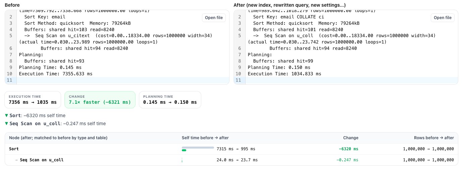Click '7315 ms → 995 ms' self time value
Screen dimensions: 463x169
pyautogui.click(x=236, y=149)
